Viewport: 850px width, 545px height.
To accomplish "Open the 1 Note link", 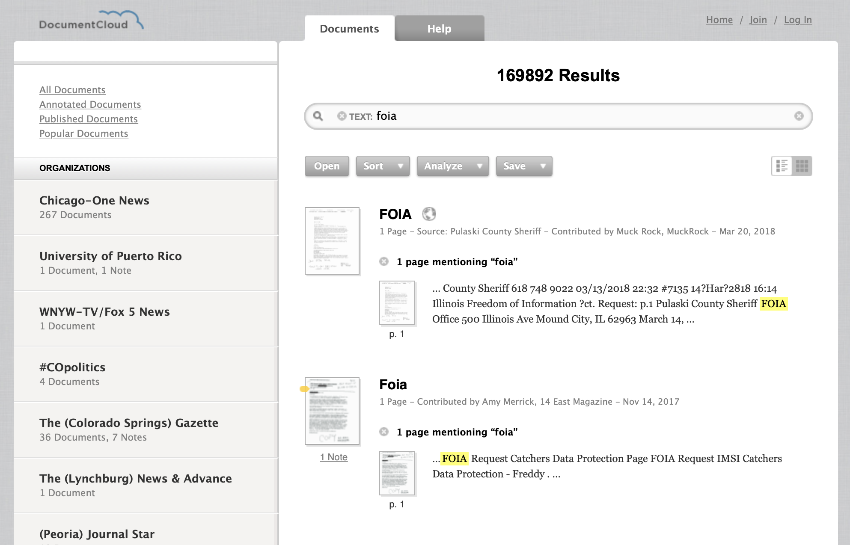I will pyautogui.click(x=334, y=457).
